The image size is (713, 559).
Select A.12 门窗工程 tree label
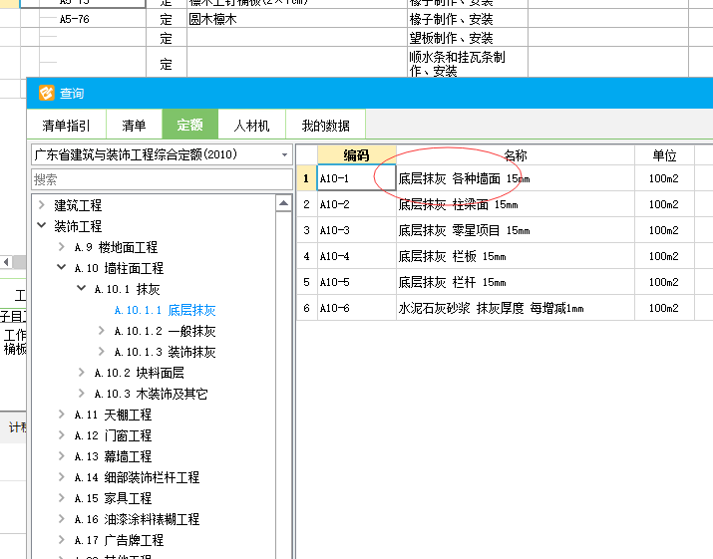click(113, 435)
